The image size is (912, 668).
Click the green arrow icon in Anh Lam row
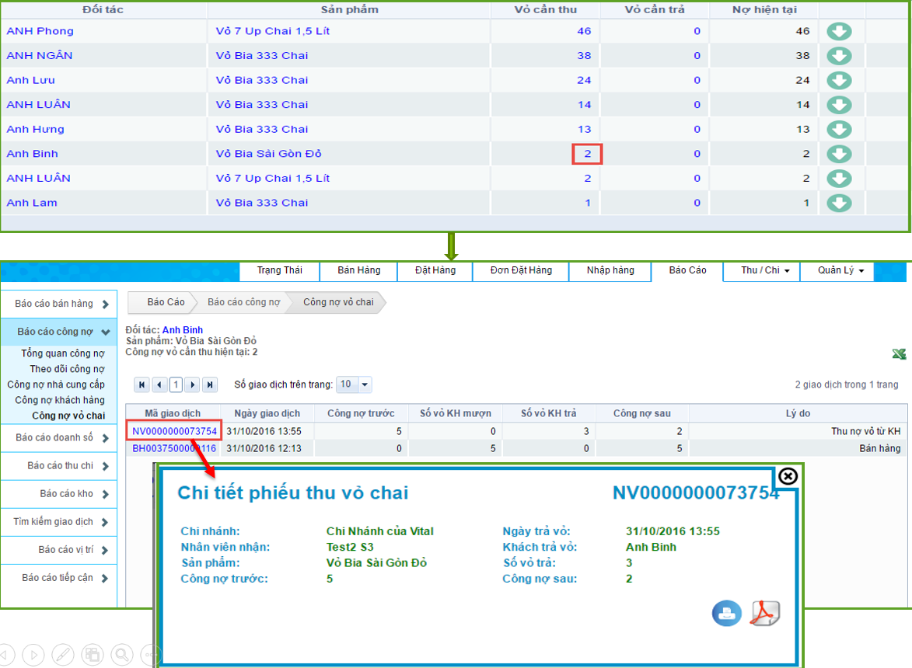click(x=839, y=204)
